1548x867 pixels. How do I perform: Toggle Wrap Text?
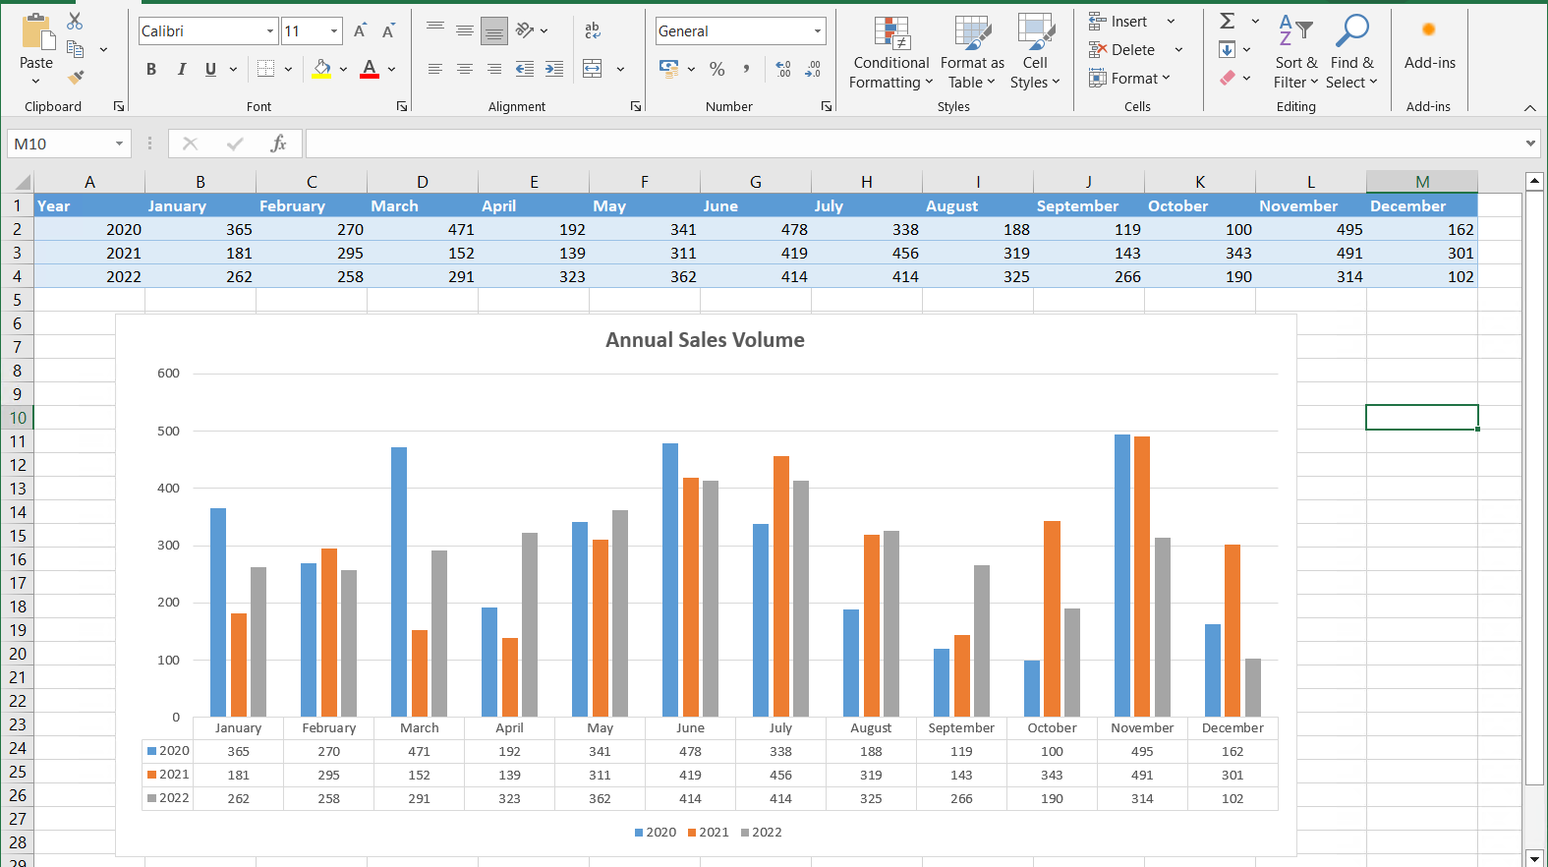tap(593, 30)
